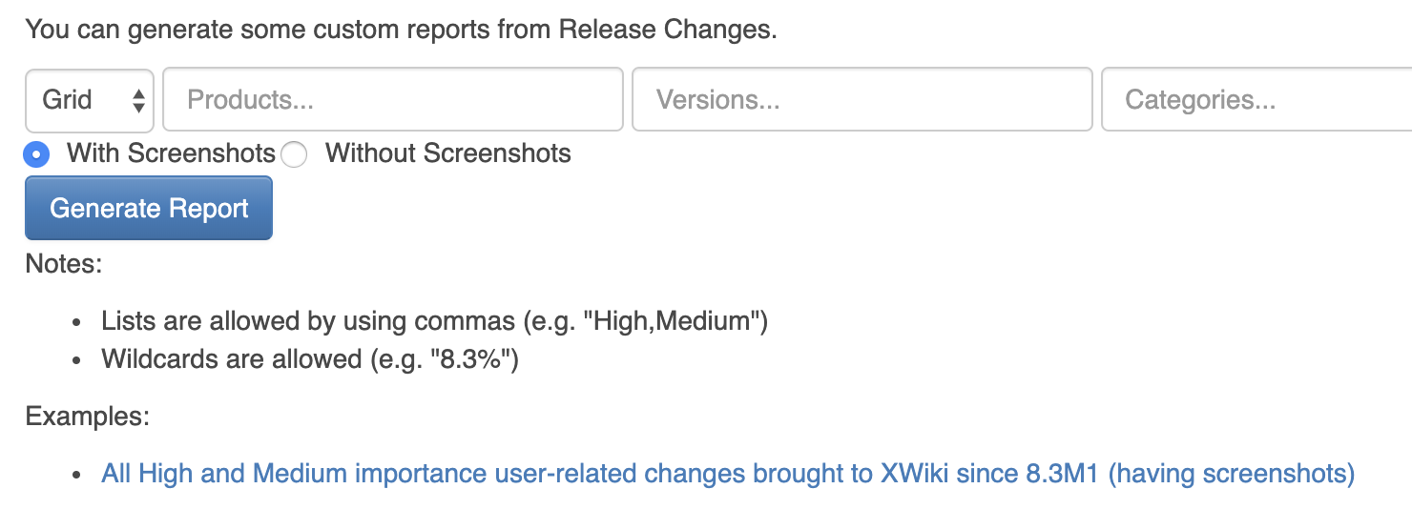This screenshot has width=1412, height=509.
Task: Click the 'With Screenshots' label text
Action: tap(171, 153)
